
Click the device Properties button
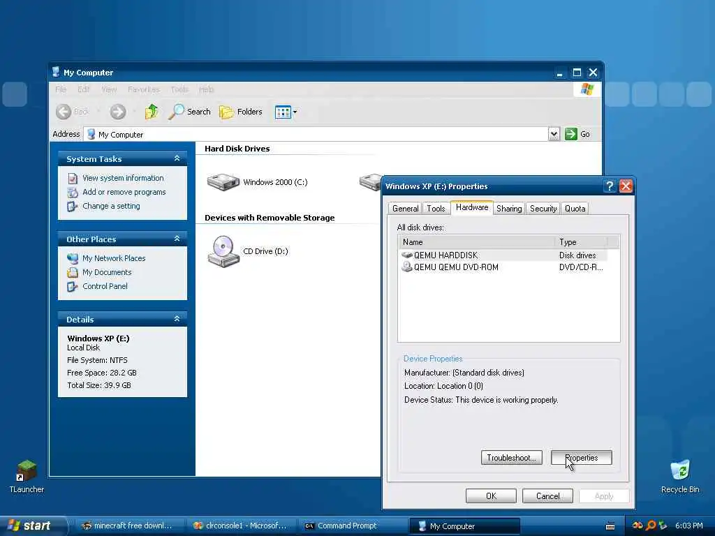pos(582,458)
